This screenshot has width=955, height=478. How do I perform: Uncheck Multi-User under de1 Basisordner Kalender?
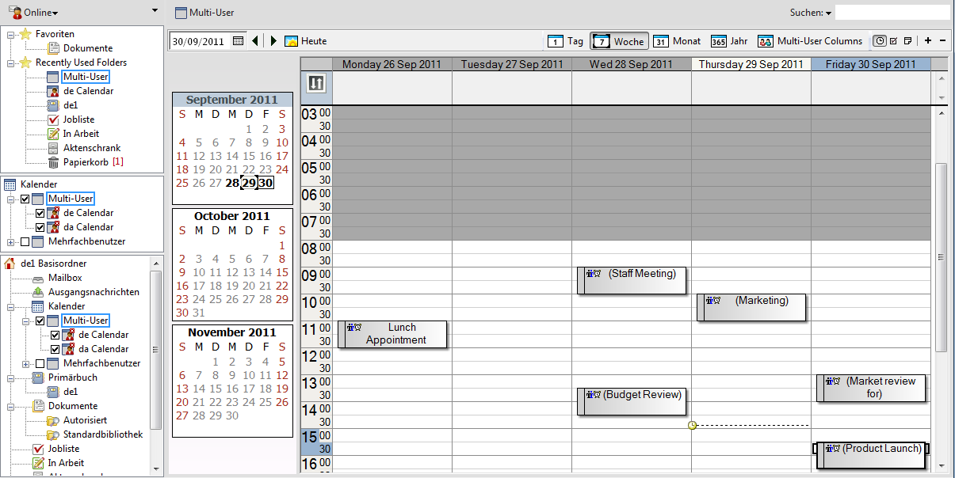click(x=40, y=321)
